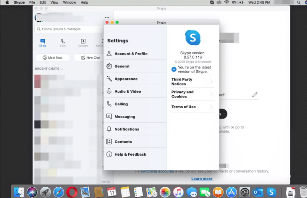Click the Skype version 8.57.0.116 text
The image size is (307, 198).
click(x=192, y=55)
